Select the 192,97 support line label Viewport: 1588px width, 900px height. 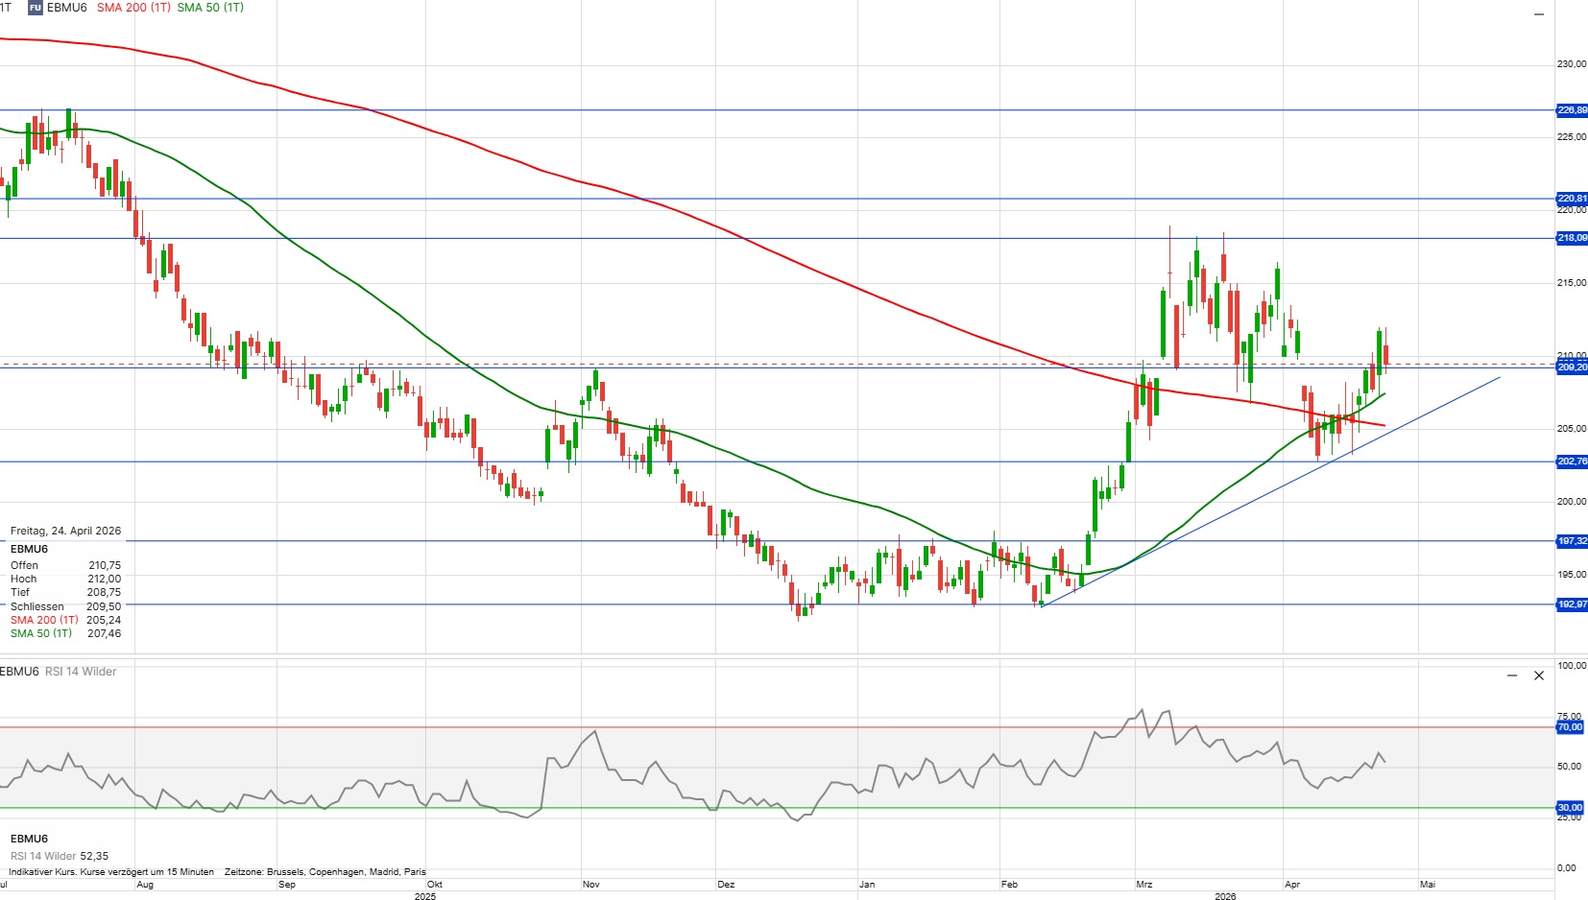pos(1571,604)
